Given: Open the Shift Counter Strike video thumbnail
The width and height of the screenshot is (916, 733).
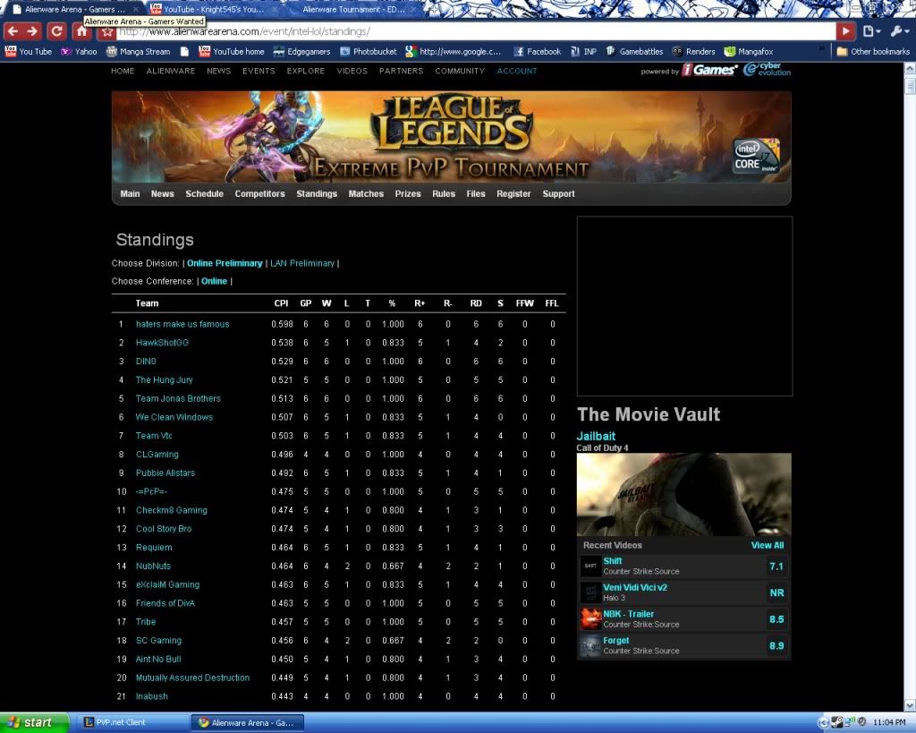Looking at the screenshot, I should [x=590, y=566].
